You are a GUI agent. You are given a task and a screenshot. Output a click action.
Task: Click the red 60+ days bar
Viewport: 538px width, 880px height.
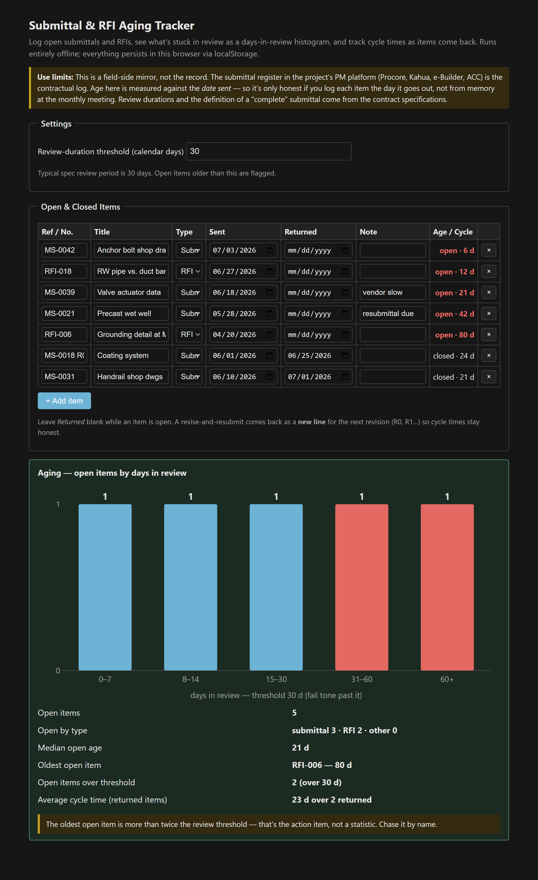(447, 587)
